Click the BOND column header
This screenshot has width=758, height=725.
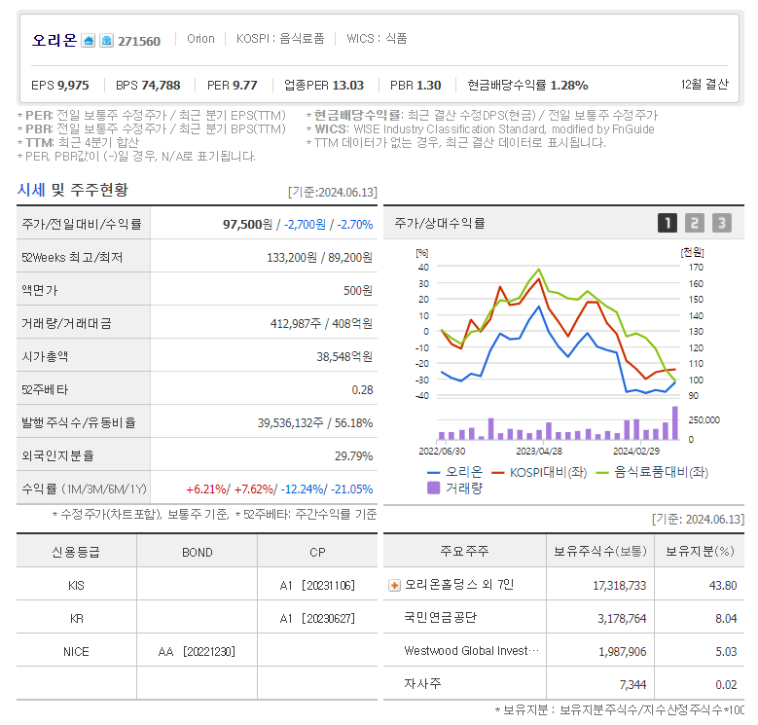[198, 552]
